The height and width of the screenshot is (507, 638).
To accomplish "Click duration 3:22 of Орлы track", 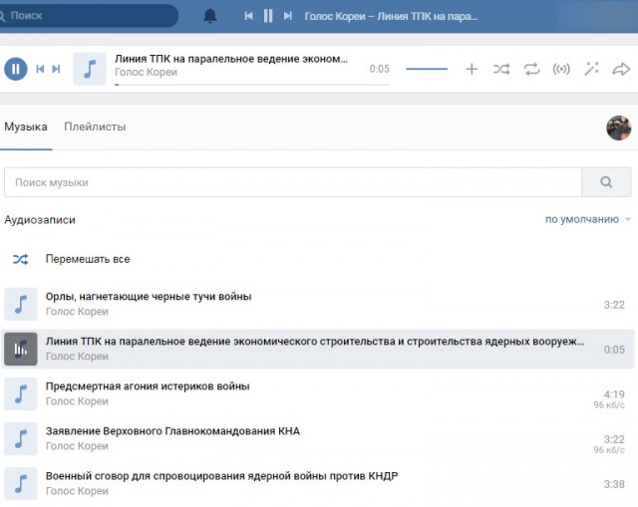I will (614, 305).
